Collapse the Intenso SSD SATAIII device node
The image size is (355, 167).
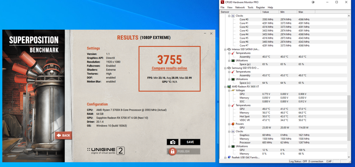[x=225, y=49]
